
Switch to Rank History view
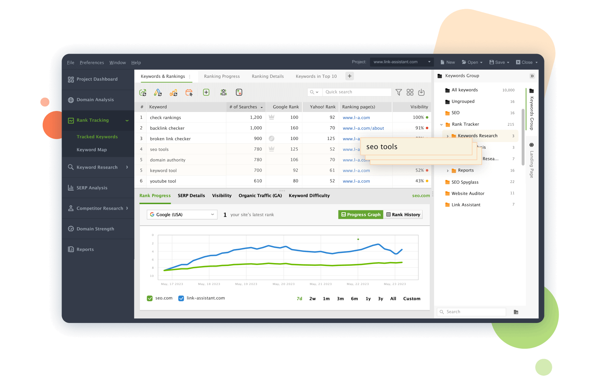click(403, 215)
